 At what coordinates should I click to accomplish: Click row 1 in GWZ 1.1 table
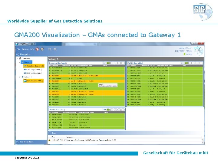pyautogui.click(x=87, y=114)
